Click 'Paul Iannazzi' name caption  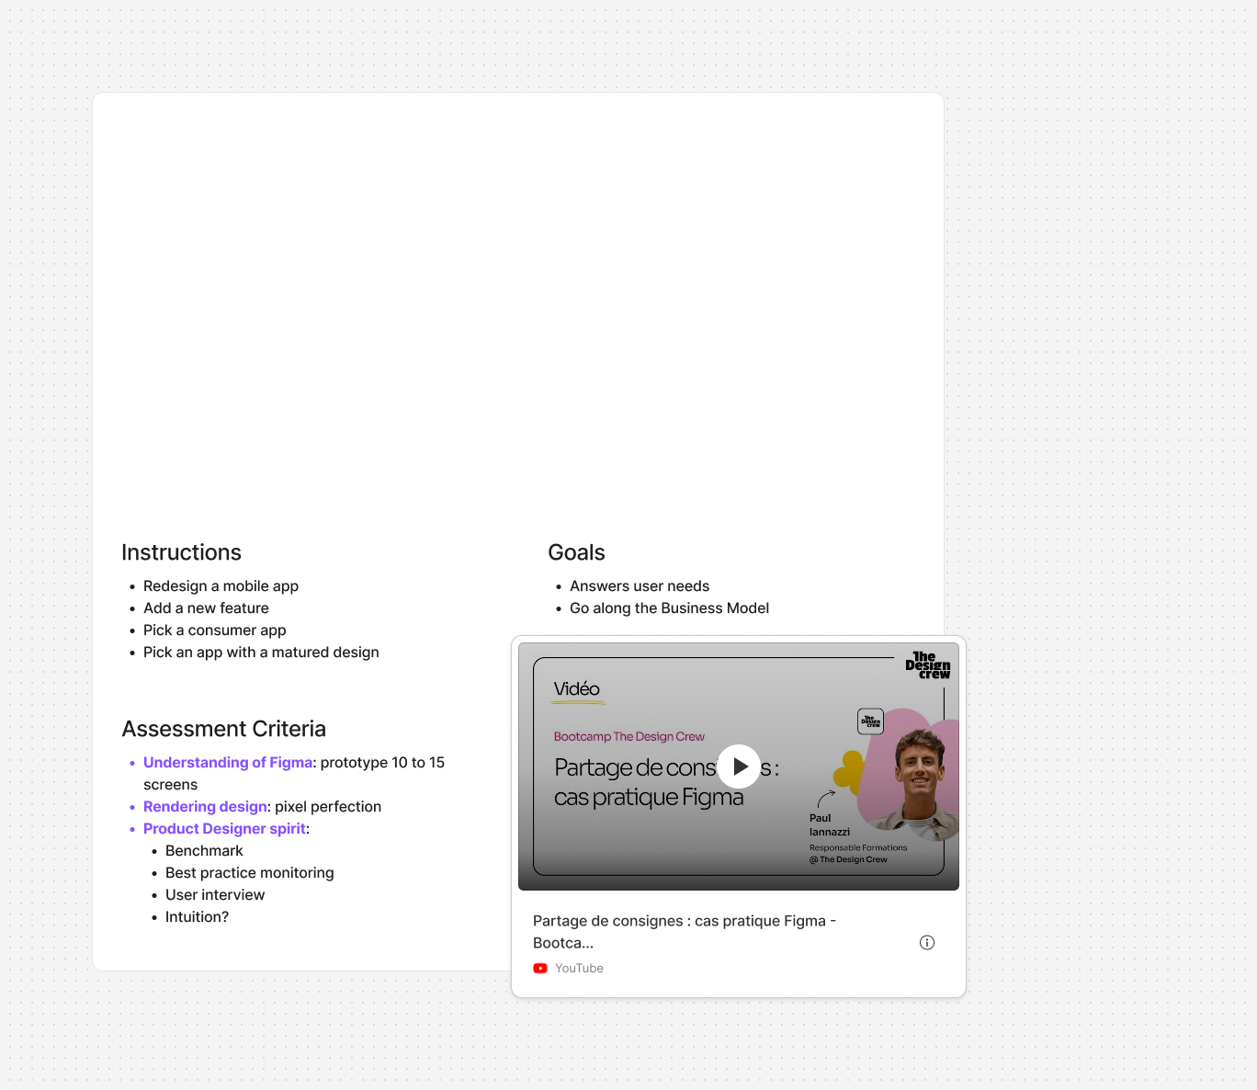coord(829,824)
